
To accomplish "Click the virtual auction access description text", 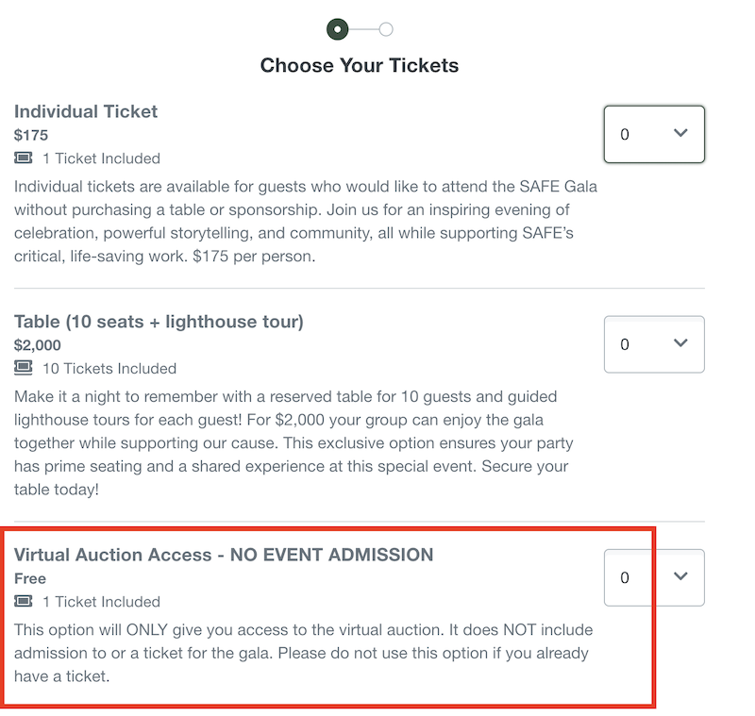I will 303,653.
